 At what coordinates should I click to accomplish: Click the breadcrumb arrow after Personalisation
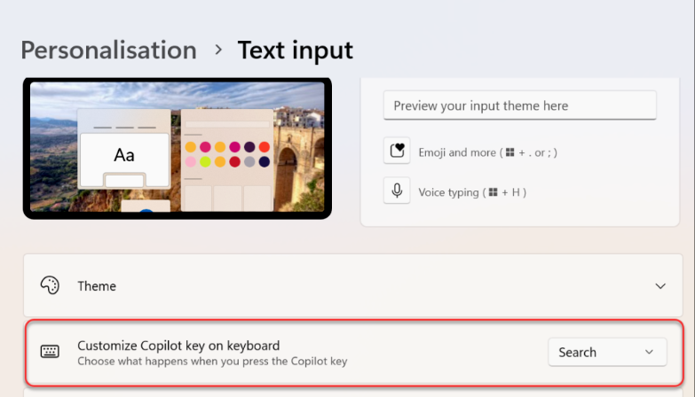(218, 51)
